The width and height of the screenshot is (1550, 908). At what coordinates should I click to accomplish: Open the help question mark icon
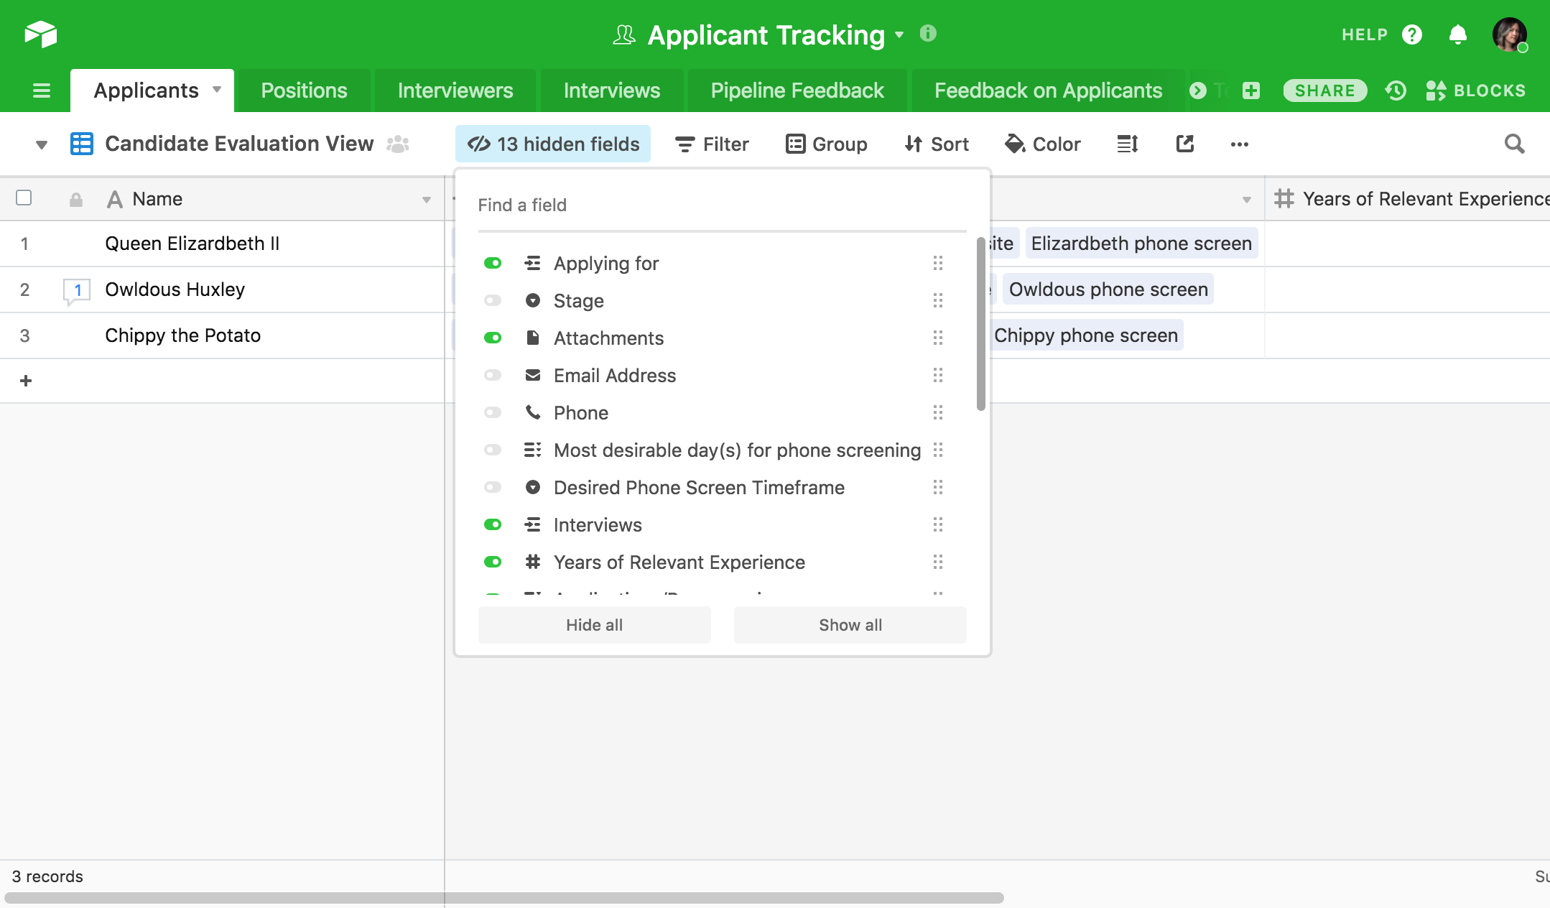(1412, 34)
